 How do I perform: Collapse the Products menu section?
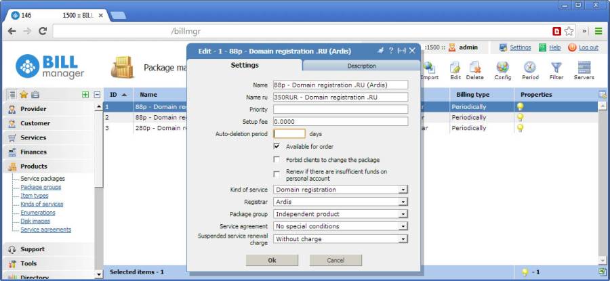pos(49,167)
